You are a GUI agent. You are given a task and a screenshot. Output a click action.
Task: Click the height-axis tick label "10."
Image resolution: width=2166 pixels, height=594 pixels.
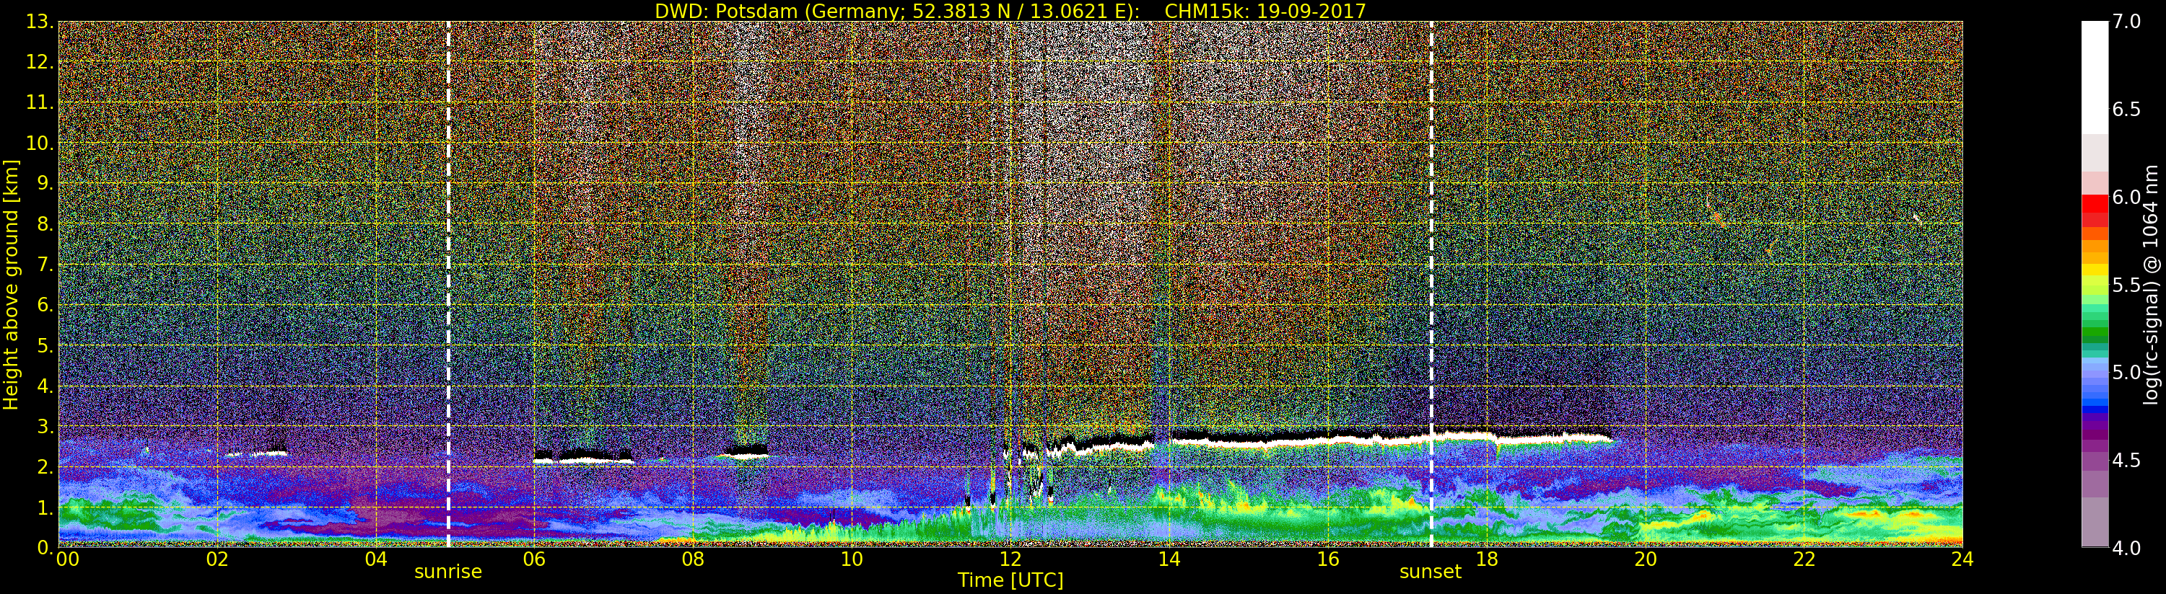(x=39, y=143)
